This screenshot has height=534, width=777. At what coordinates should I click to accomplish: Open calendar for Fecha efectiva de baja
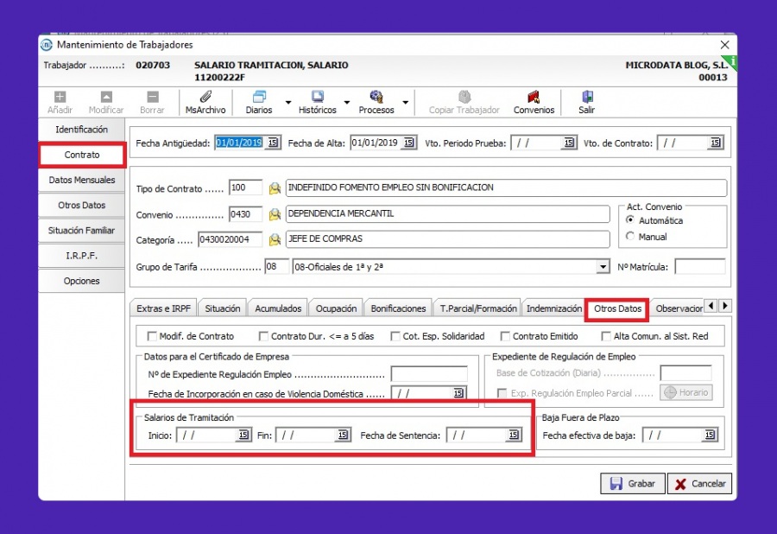[x=710, y=435]
